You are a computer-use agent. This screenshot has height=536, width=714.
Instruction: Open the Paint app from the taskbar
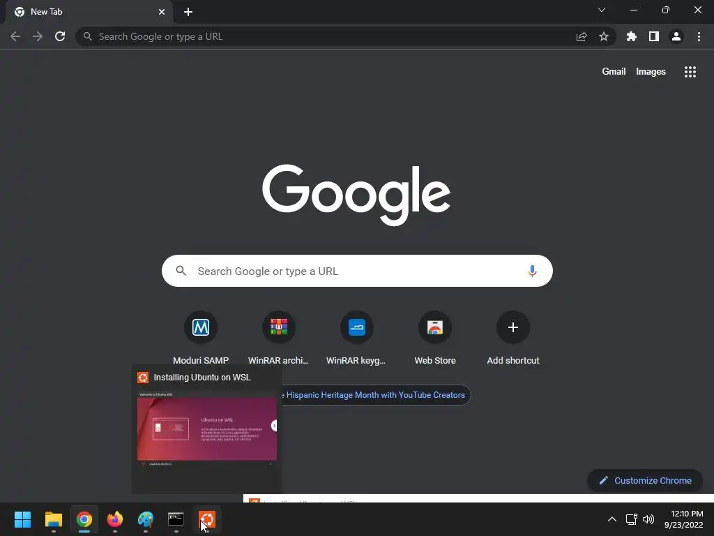pyautogui.click(x=146, y=519)
